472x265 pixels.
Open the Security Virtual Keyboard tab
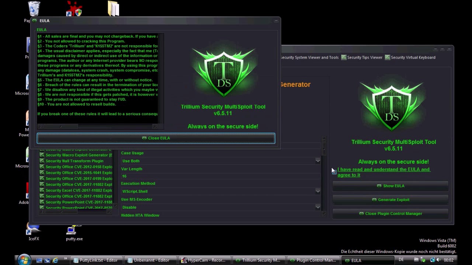[x=410, y=57]
